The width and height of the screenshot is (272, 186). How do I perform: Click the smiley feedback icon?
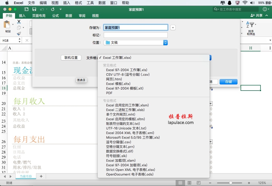265,9
